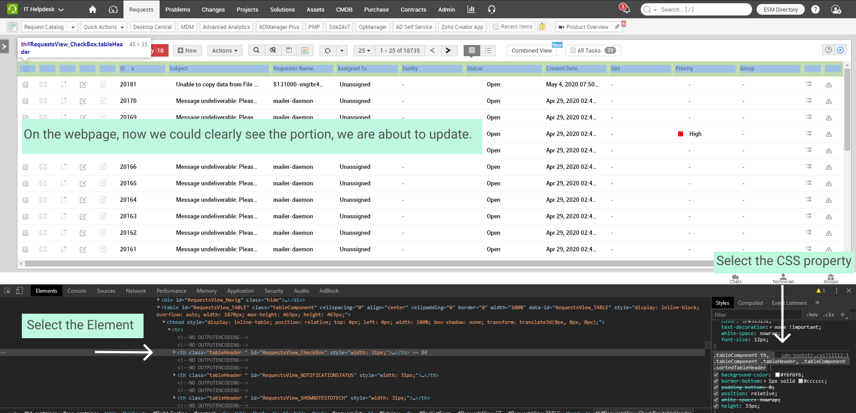Click the search magnifier icon in list toolbar

[256, 50]
